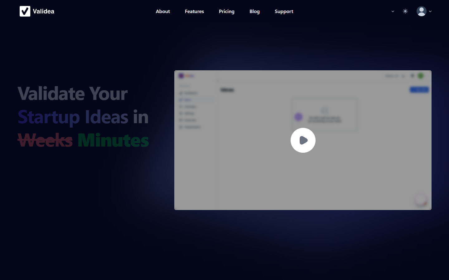
Task: Open the Pricing page
Action: click(x=226, y=11)
